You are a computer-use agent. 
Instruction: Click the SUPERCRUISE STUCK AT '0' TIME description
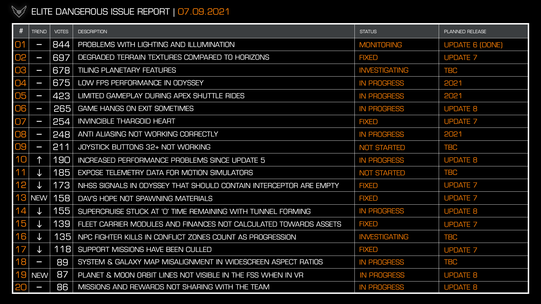click(x=194, y=211)
